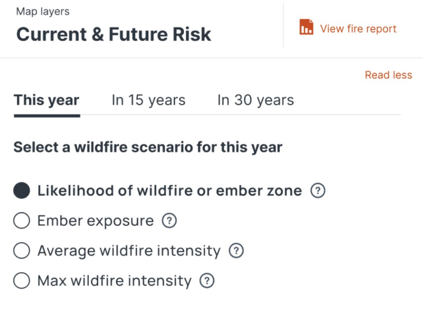This screenshot has height=316, width=424.
Task: Switch to the This year tab
Action: pos(47,101)
